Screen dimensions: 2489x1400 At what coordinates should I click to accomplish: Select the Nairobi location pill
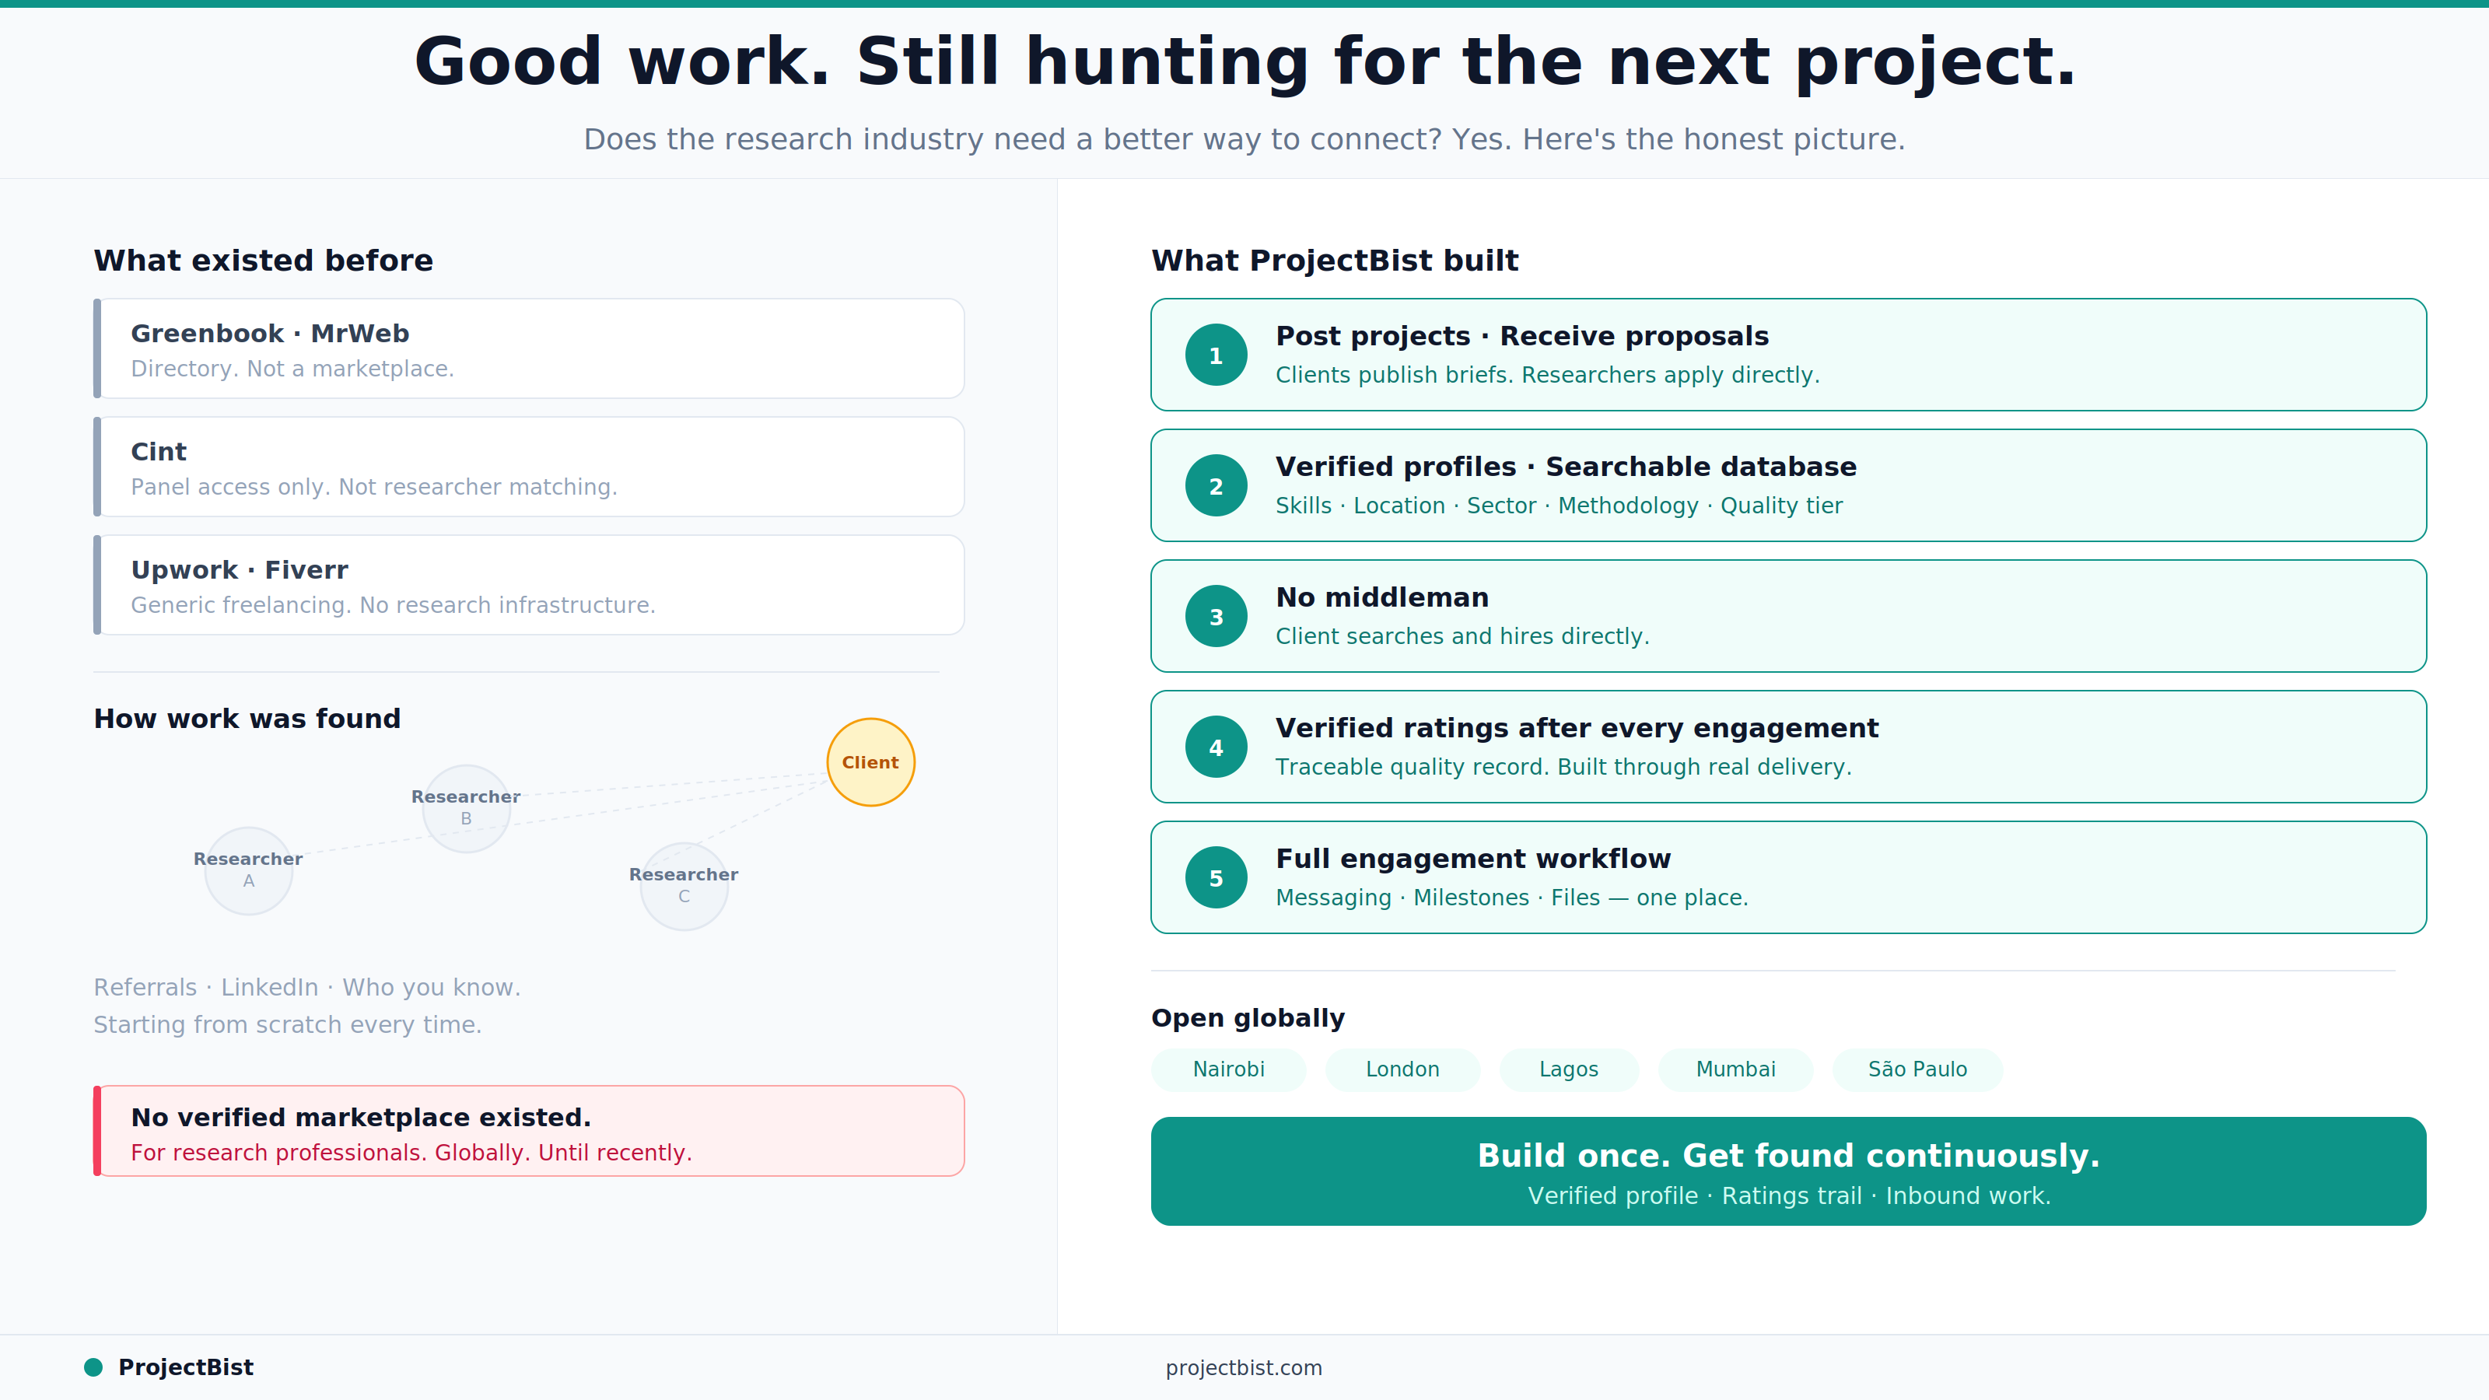(x=1228, y=1069)
